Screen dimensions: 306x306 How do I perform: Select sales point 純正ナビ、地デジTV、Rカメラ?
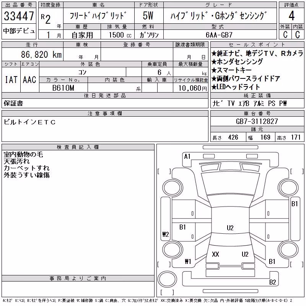pyautogui.click(x=257, y=53)
